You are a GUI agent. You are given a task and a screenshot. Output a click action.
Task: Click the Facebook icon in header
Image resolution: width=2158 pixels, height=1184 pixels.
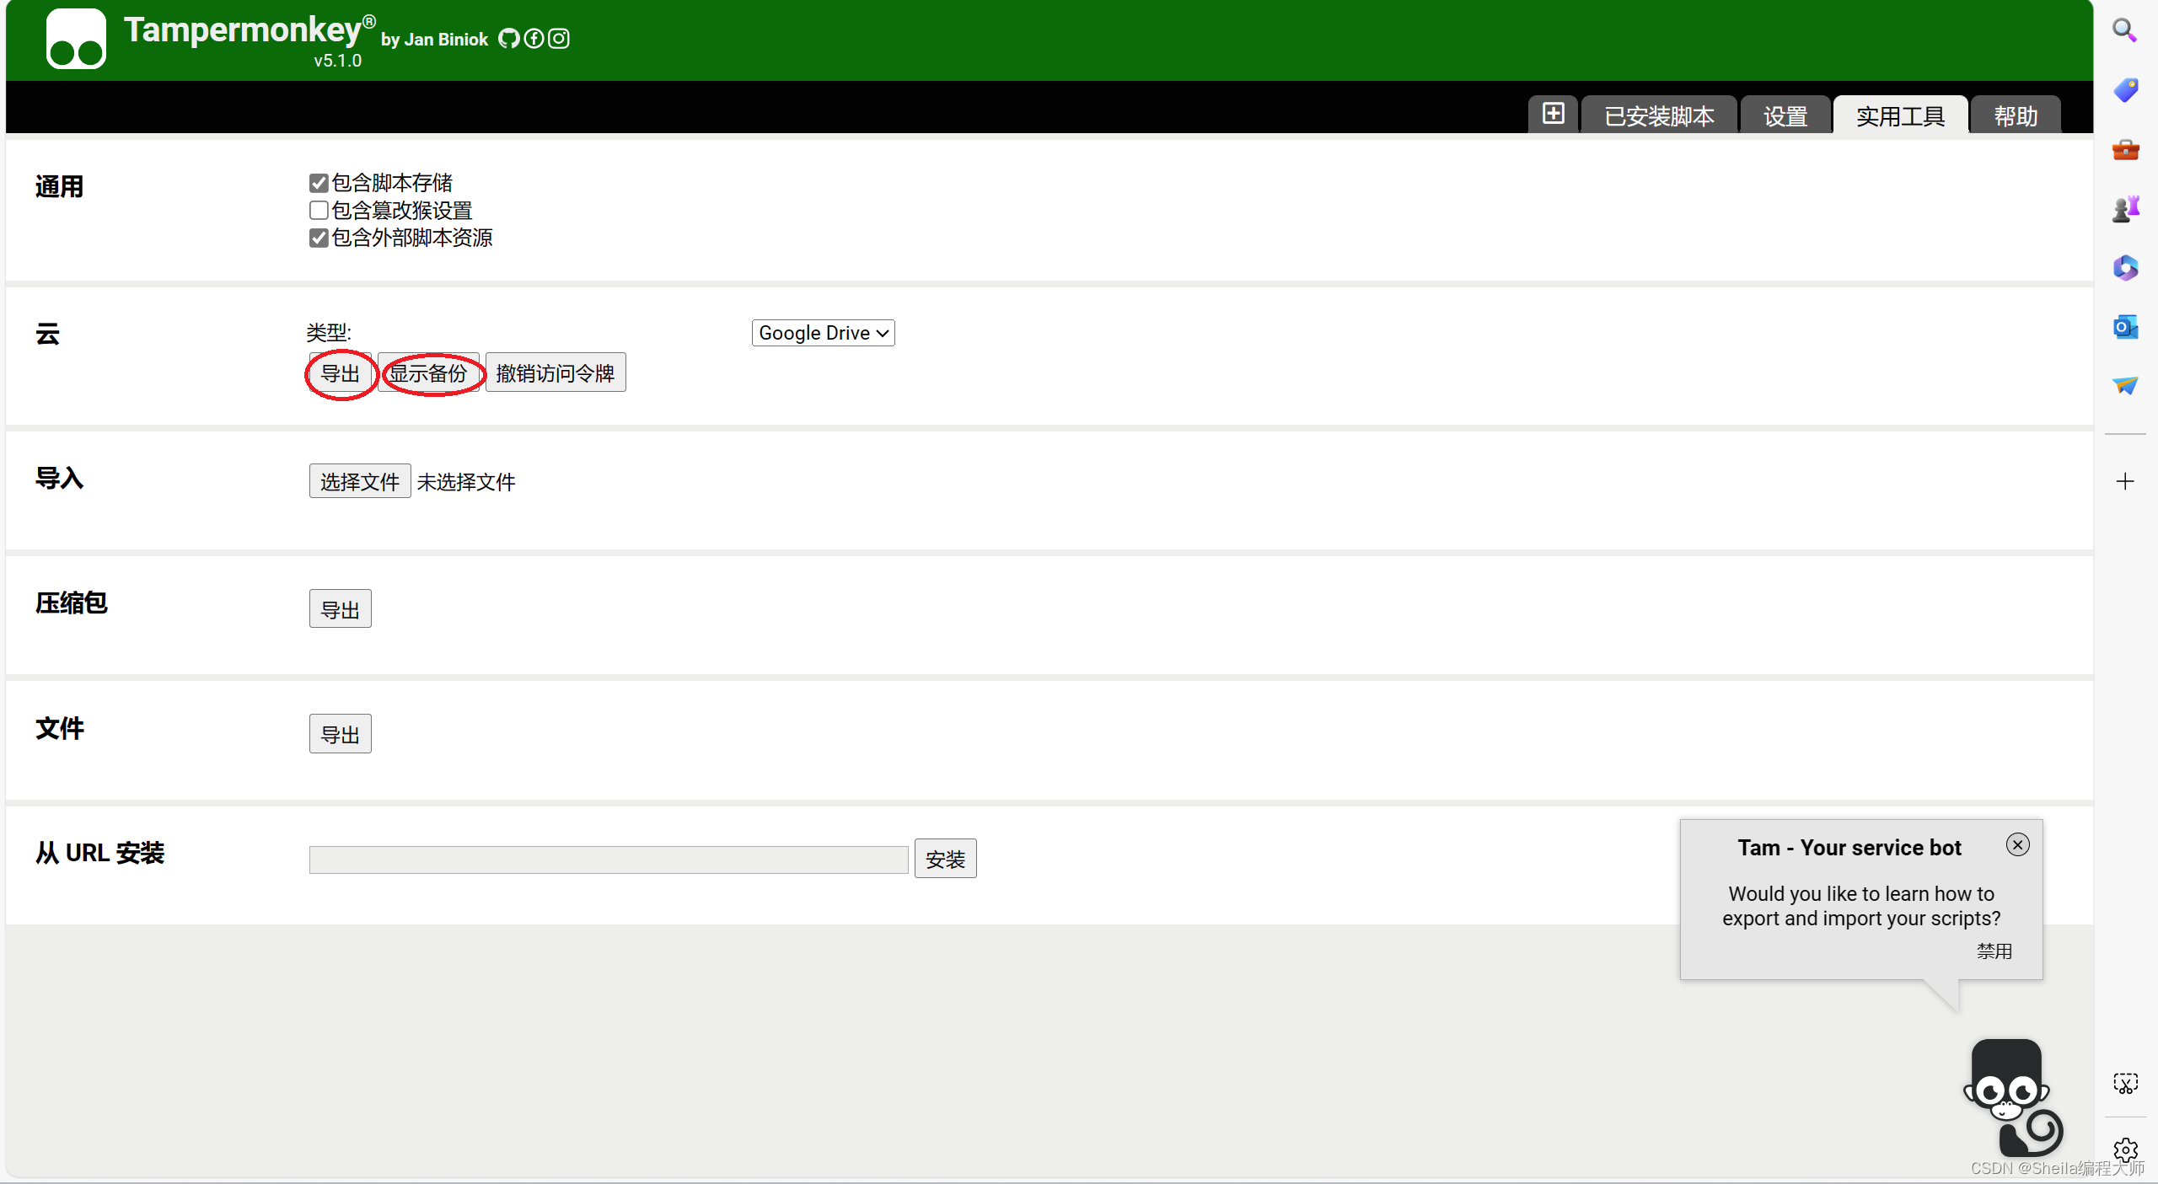534,39
